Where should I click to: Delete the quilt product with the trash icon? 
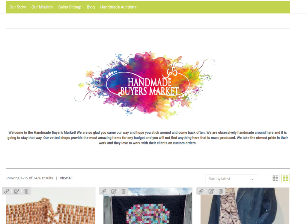click(x=124, y=191)
